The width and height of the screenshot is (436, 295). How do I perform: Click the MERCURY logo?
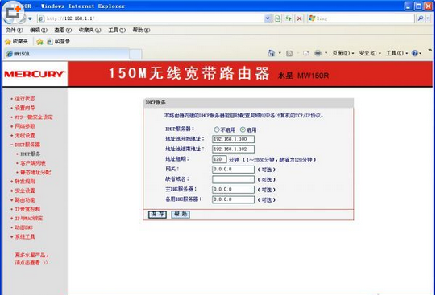35,74
